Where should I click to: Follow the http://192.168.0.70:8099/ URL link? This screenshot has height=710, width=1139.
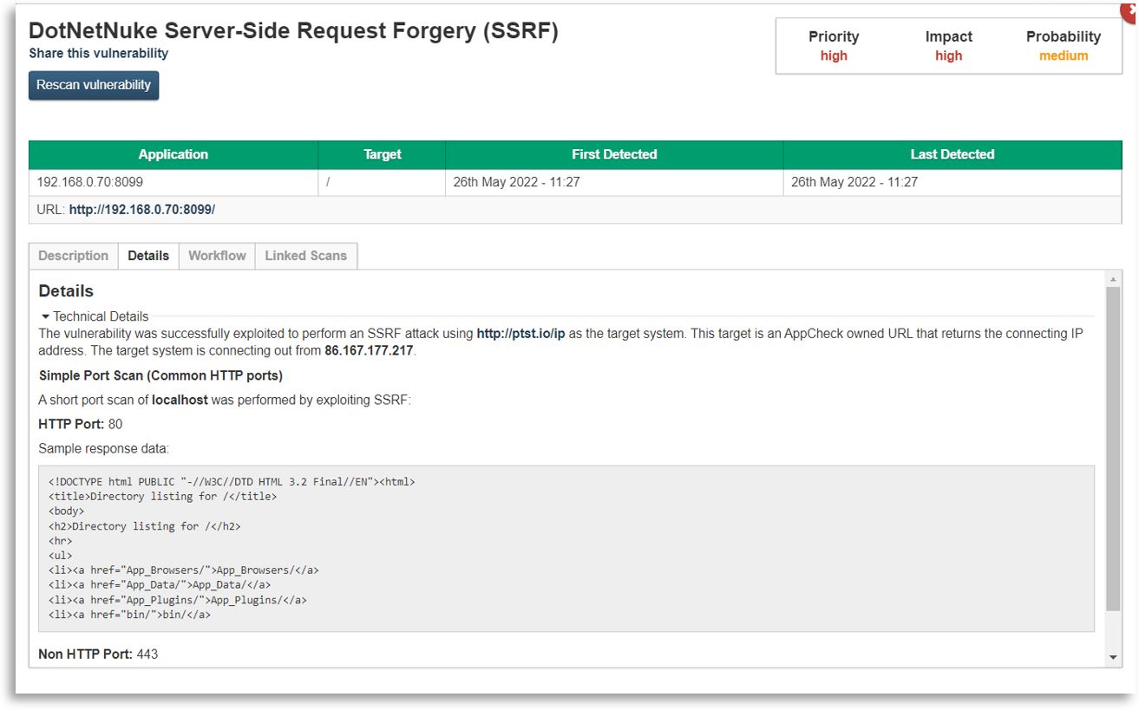(x=142, y=210)
